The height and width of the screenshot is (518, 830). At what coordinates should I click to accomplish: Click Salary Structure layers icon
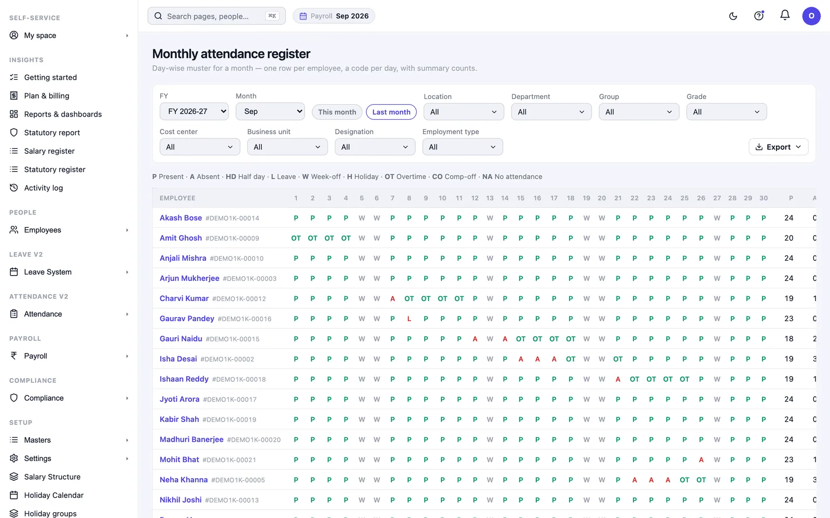pos(14,477)
